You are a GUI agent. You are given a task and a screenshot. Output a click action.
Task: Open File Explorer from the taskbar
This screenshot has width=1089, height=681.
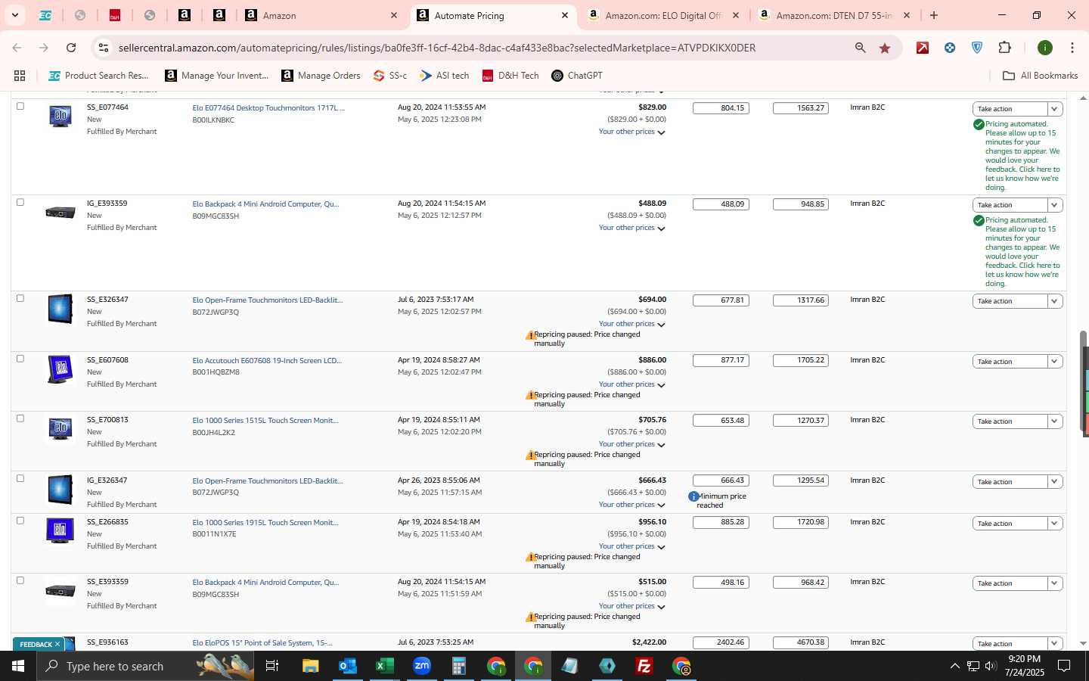(311, 666)
